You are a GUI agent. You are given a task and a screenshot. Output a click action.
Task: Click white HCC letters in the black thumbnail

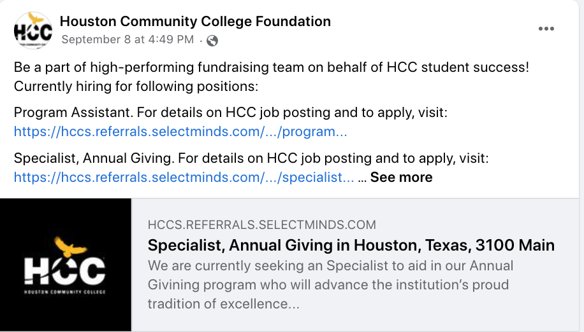click(65, 271)
